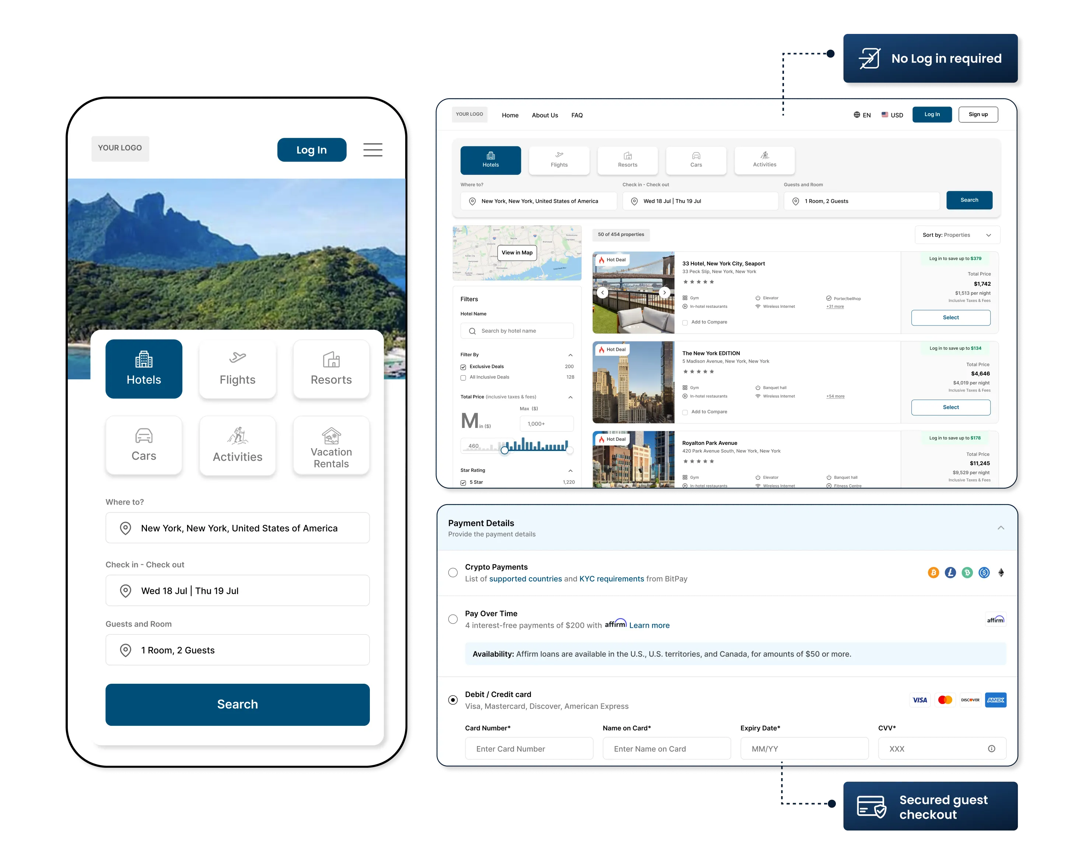Click the Search by hotel name field

point(517,331)
